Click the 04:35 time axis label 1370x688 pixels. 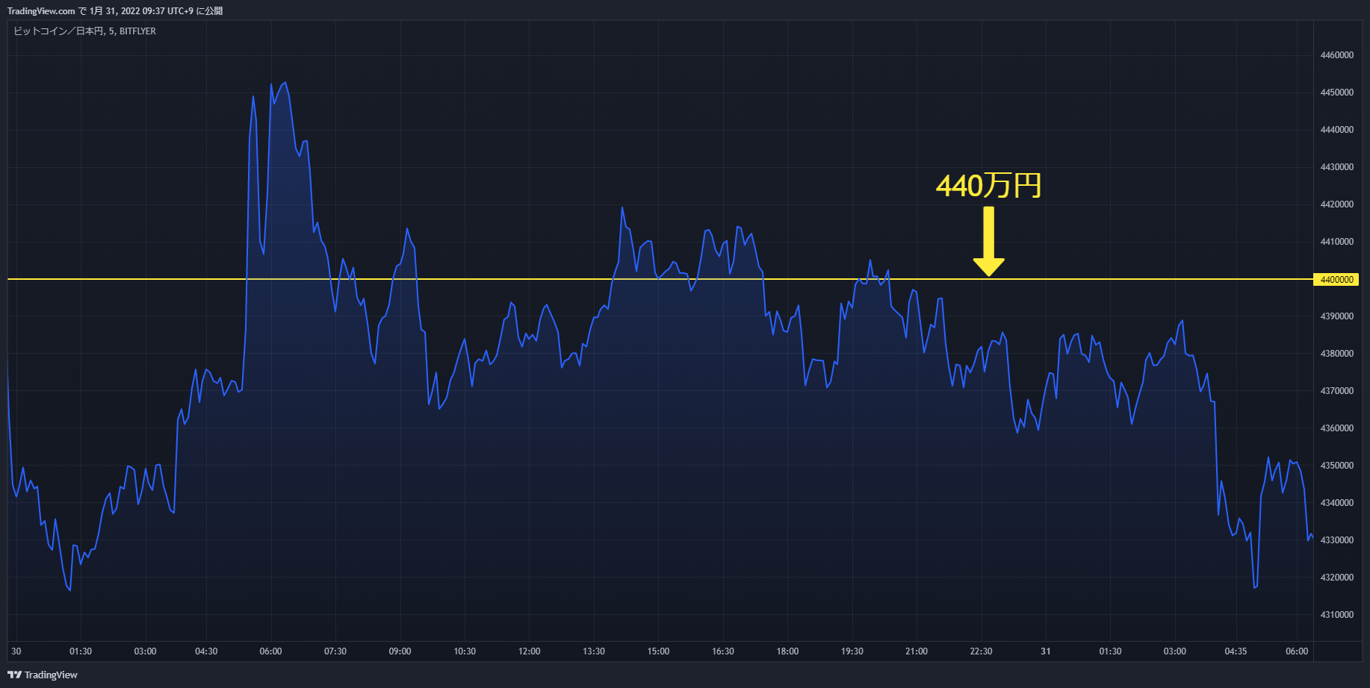tap(1236, 651)
